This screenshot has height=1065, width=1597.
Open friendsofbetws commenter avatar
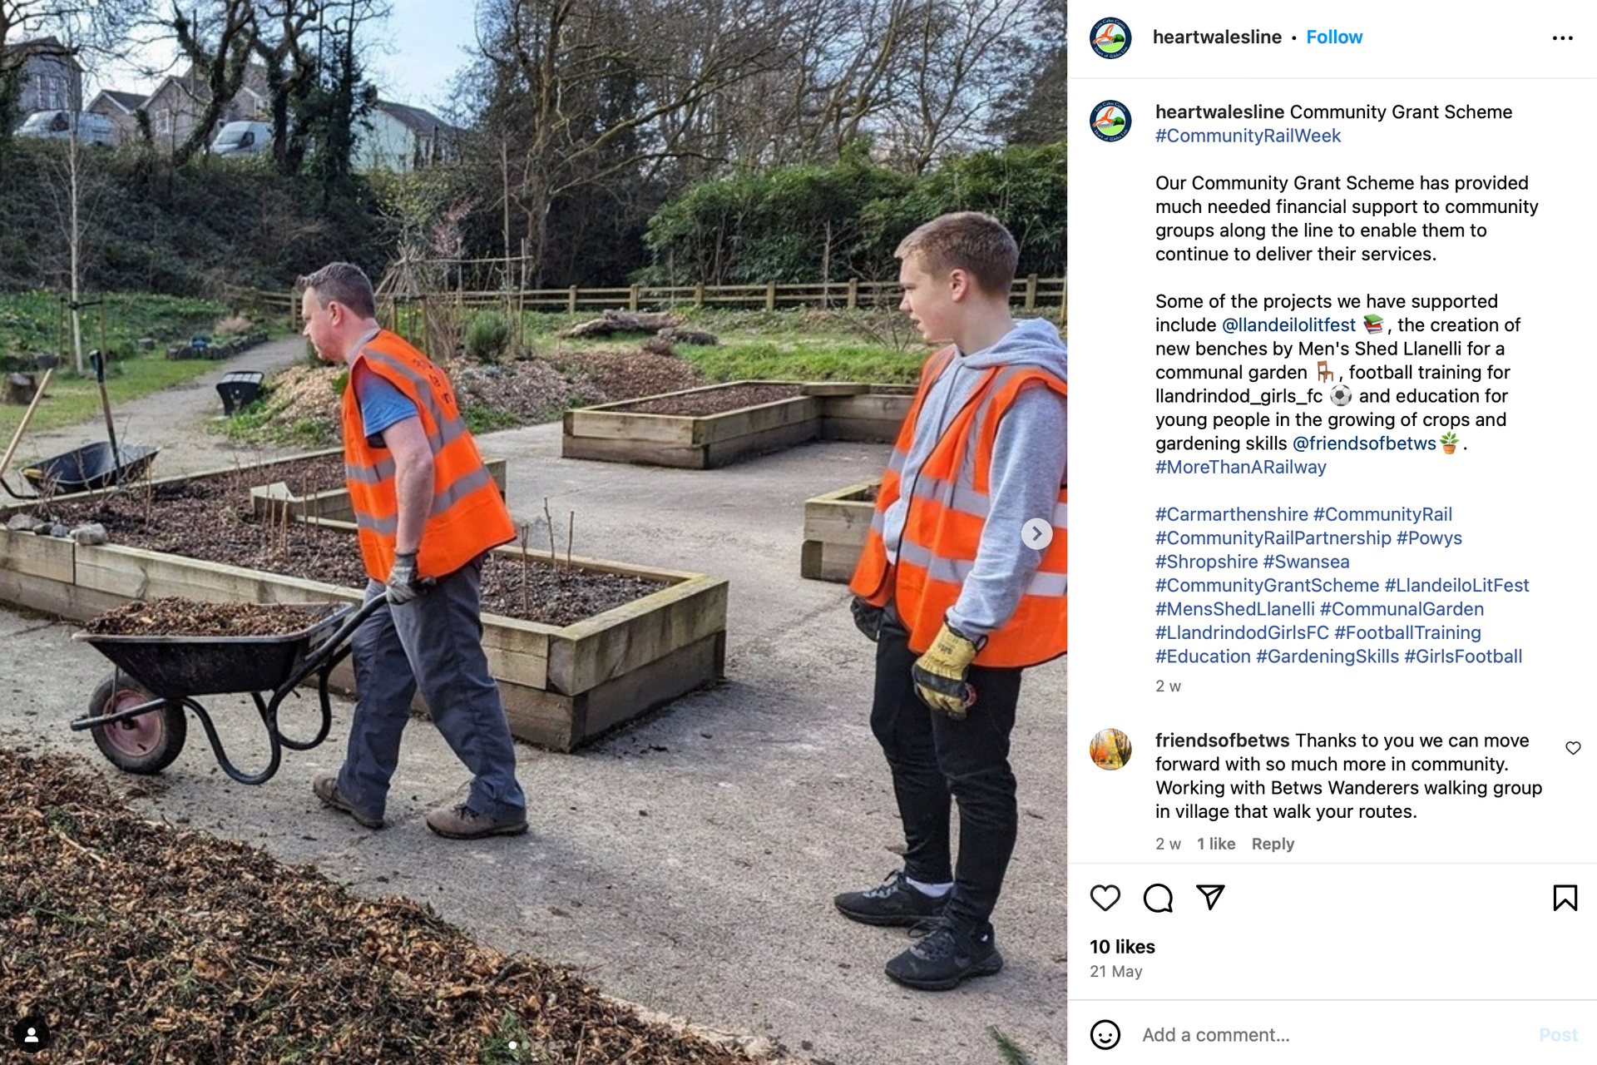point(1110,749)
